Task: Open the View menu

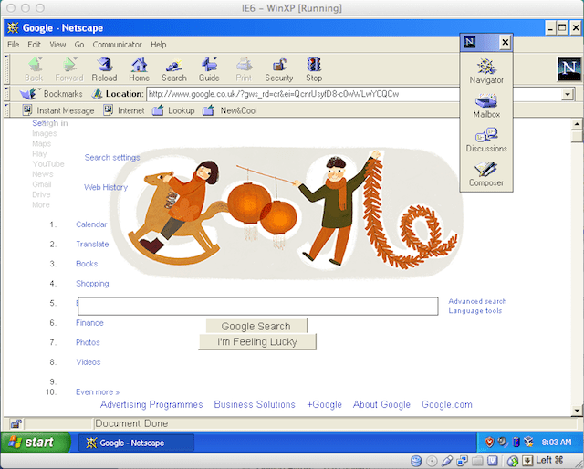Action: pyautogui.click(x=57, y=45)
